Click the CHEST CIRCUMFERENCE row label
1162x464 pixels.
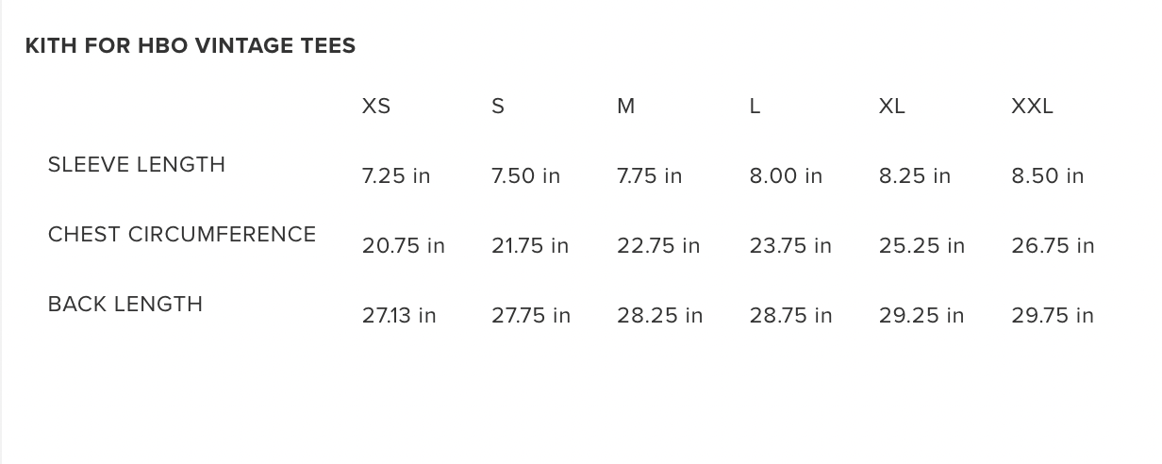[182, 235]
